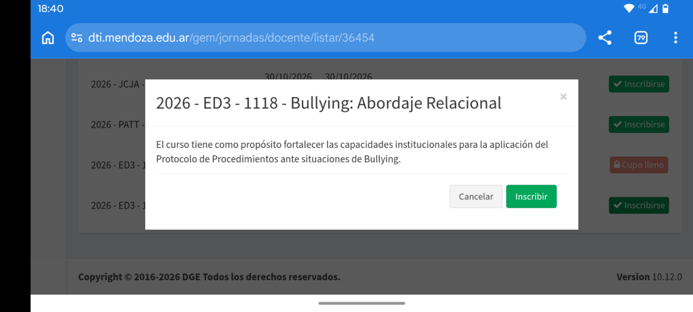The width and height of the screenshot is (693, 312).
Task: Tap the browser home icon
Action: pyautogui.click(x=48, y=38)
